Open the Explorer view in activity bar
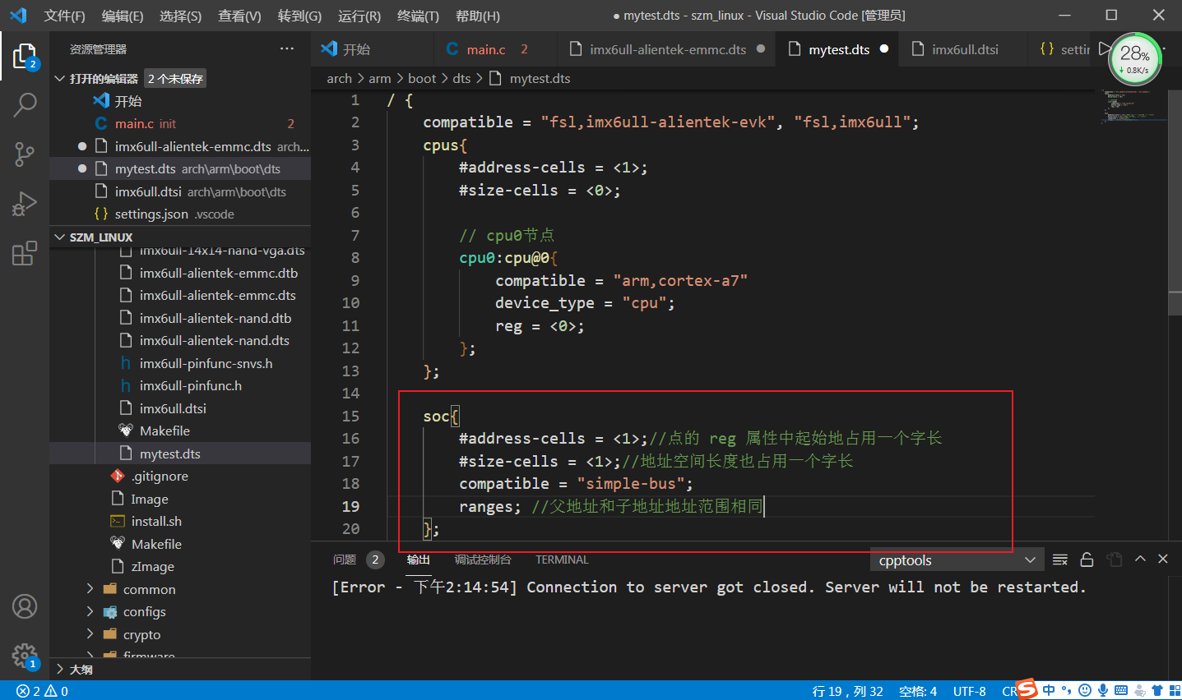Image resolution: width=1182 pixels, height=700 pixels. point(25,56)
